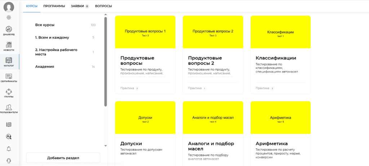Click the count 14 beside Академия
Viewport: 369px width, 166px height.
[x=93, y=67]
